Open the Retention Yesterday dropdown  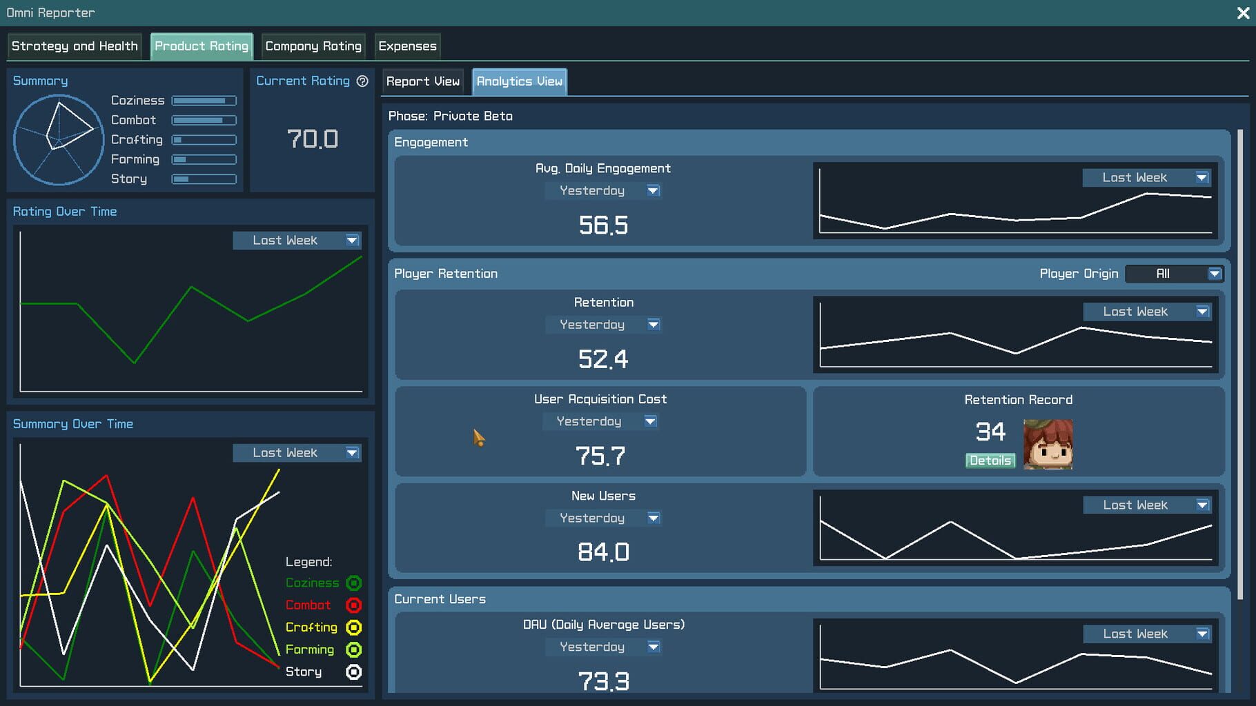coord(603,324)
